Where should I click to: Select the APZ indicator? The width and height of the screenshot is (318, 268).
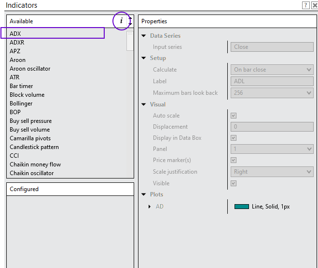[15, 51]
